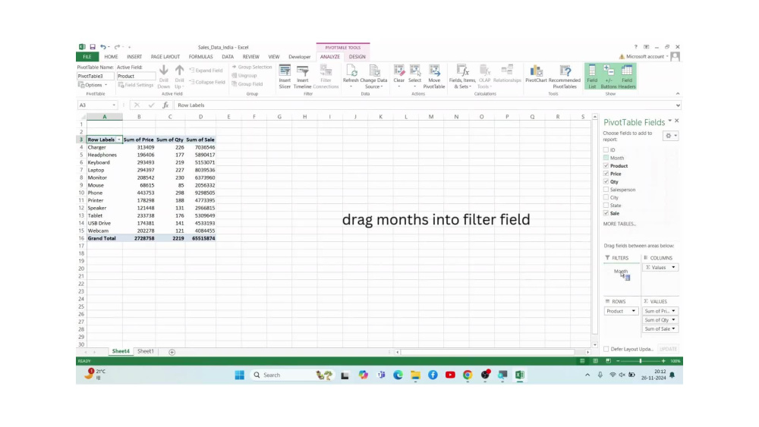Check the ID field checkbox
Image resolution: width=759 pixels, height=427 pixels.
tap(606, 150)
